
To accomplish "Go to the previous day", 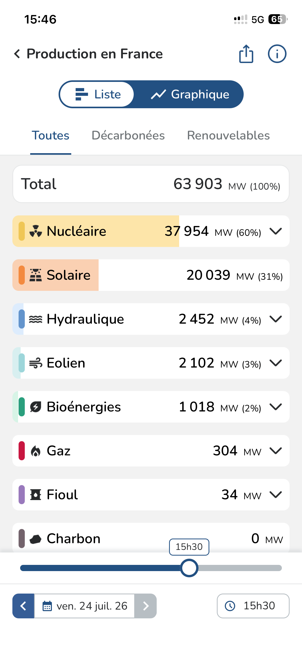I will coord(23,606).
